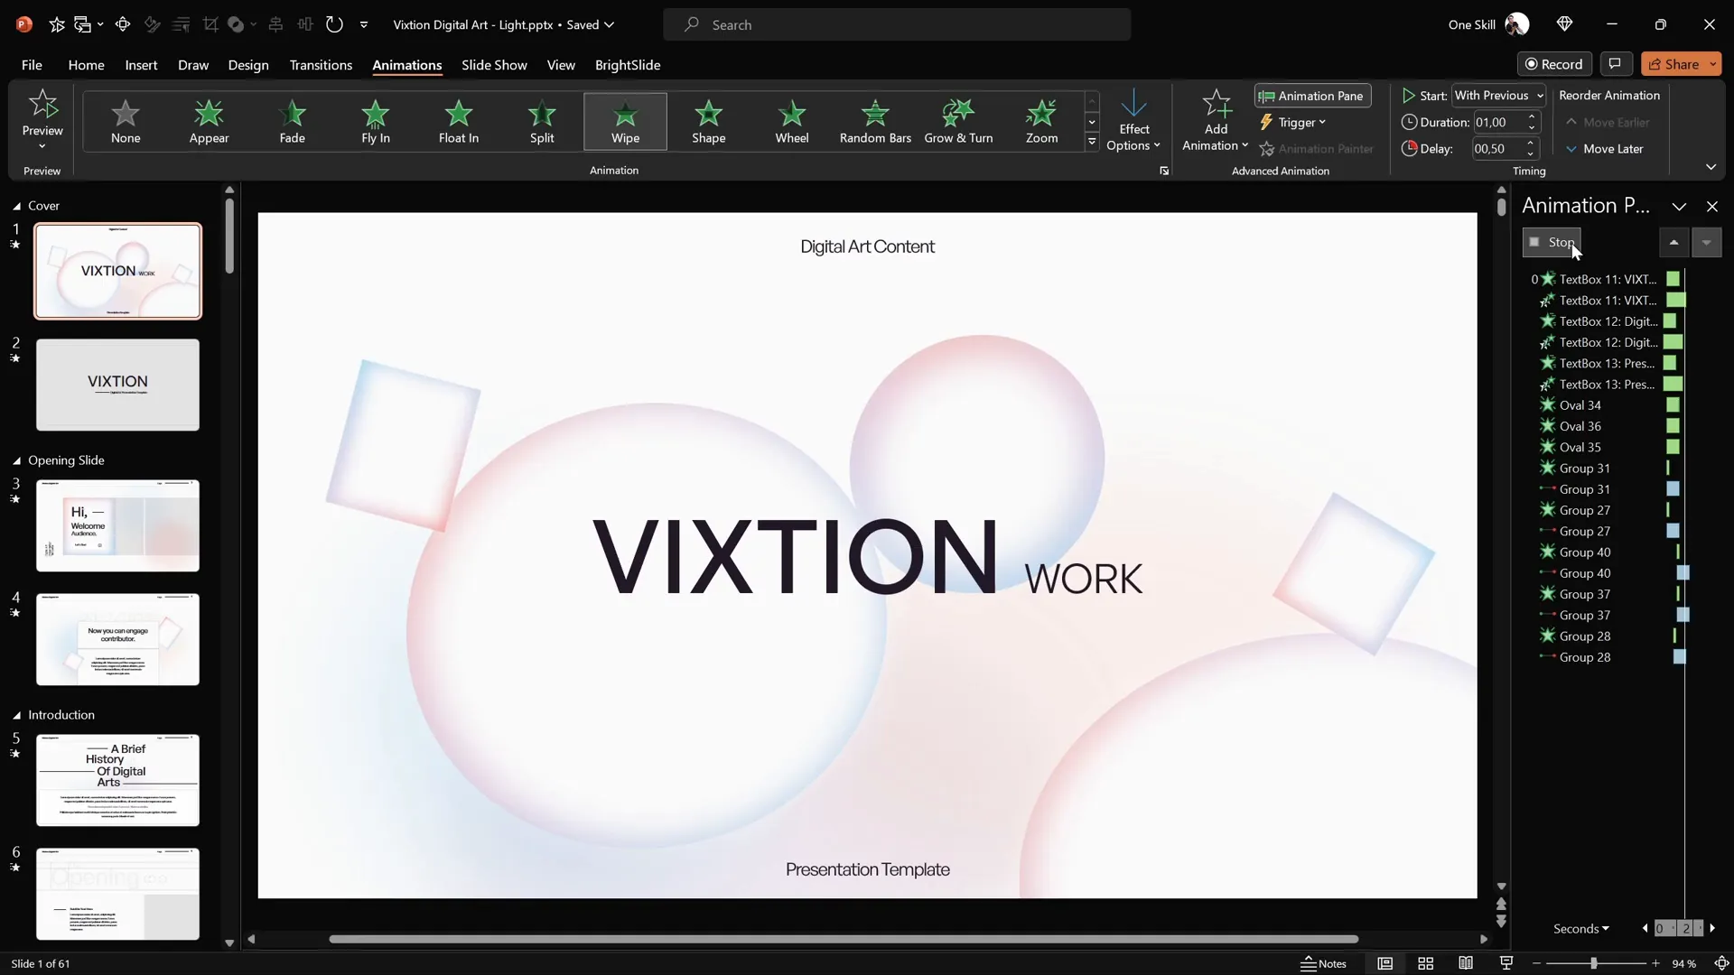1734x975 pixels.
Task: Switch to the Slide Show tab
Action: click(x=494, y=65)
